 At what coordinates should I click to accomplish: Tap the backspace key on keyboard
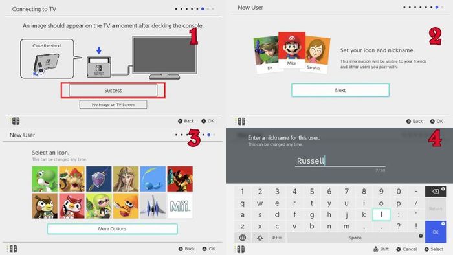(436, 192)
